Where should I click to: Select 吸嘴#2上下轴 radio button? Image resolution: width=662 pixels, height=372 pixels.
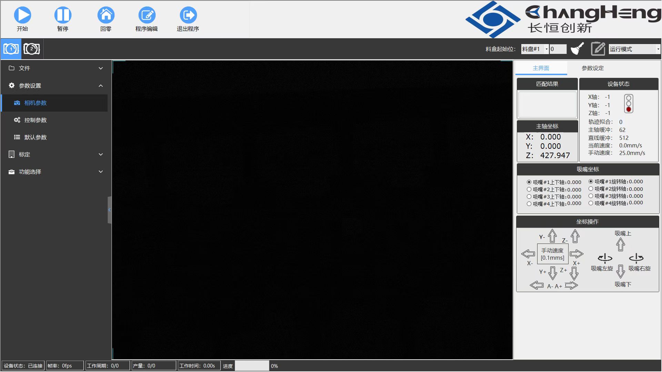tap(529, 189)
